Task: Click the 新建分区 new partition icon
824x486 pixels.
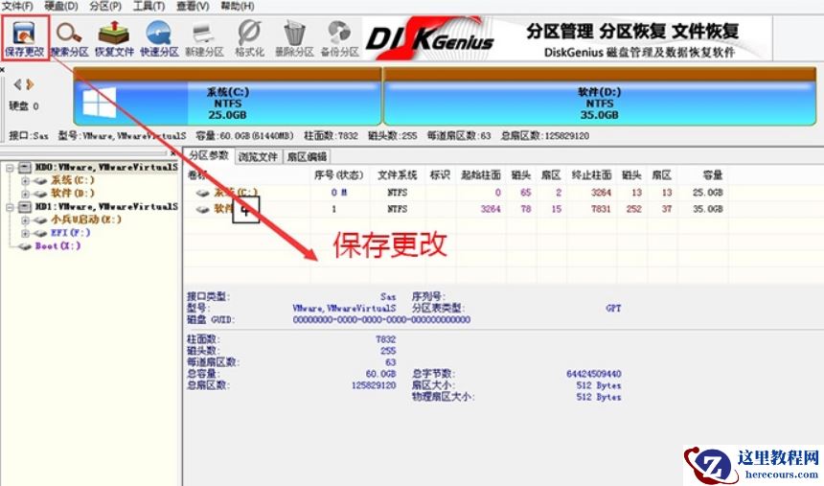Action: (204, 38)
